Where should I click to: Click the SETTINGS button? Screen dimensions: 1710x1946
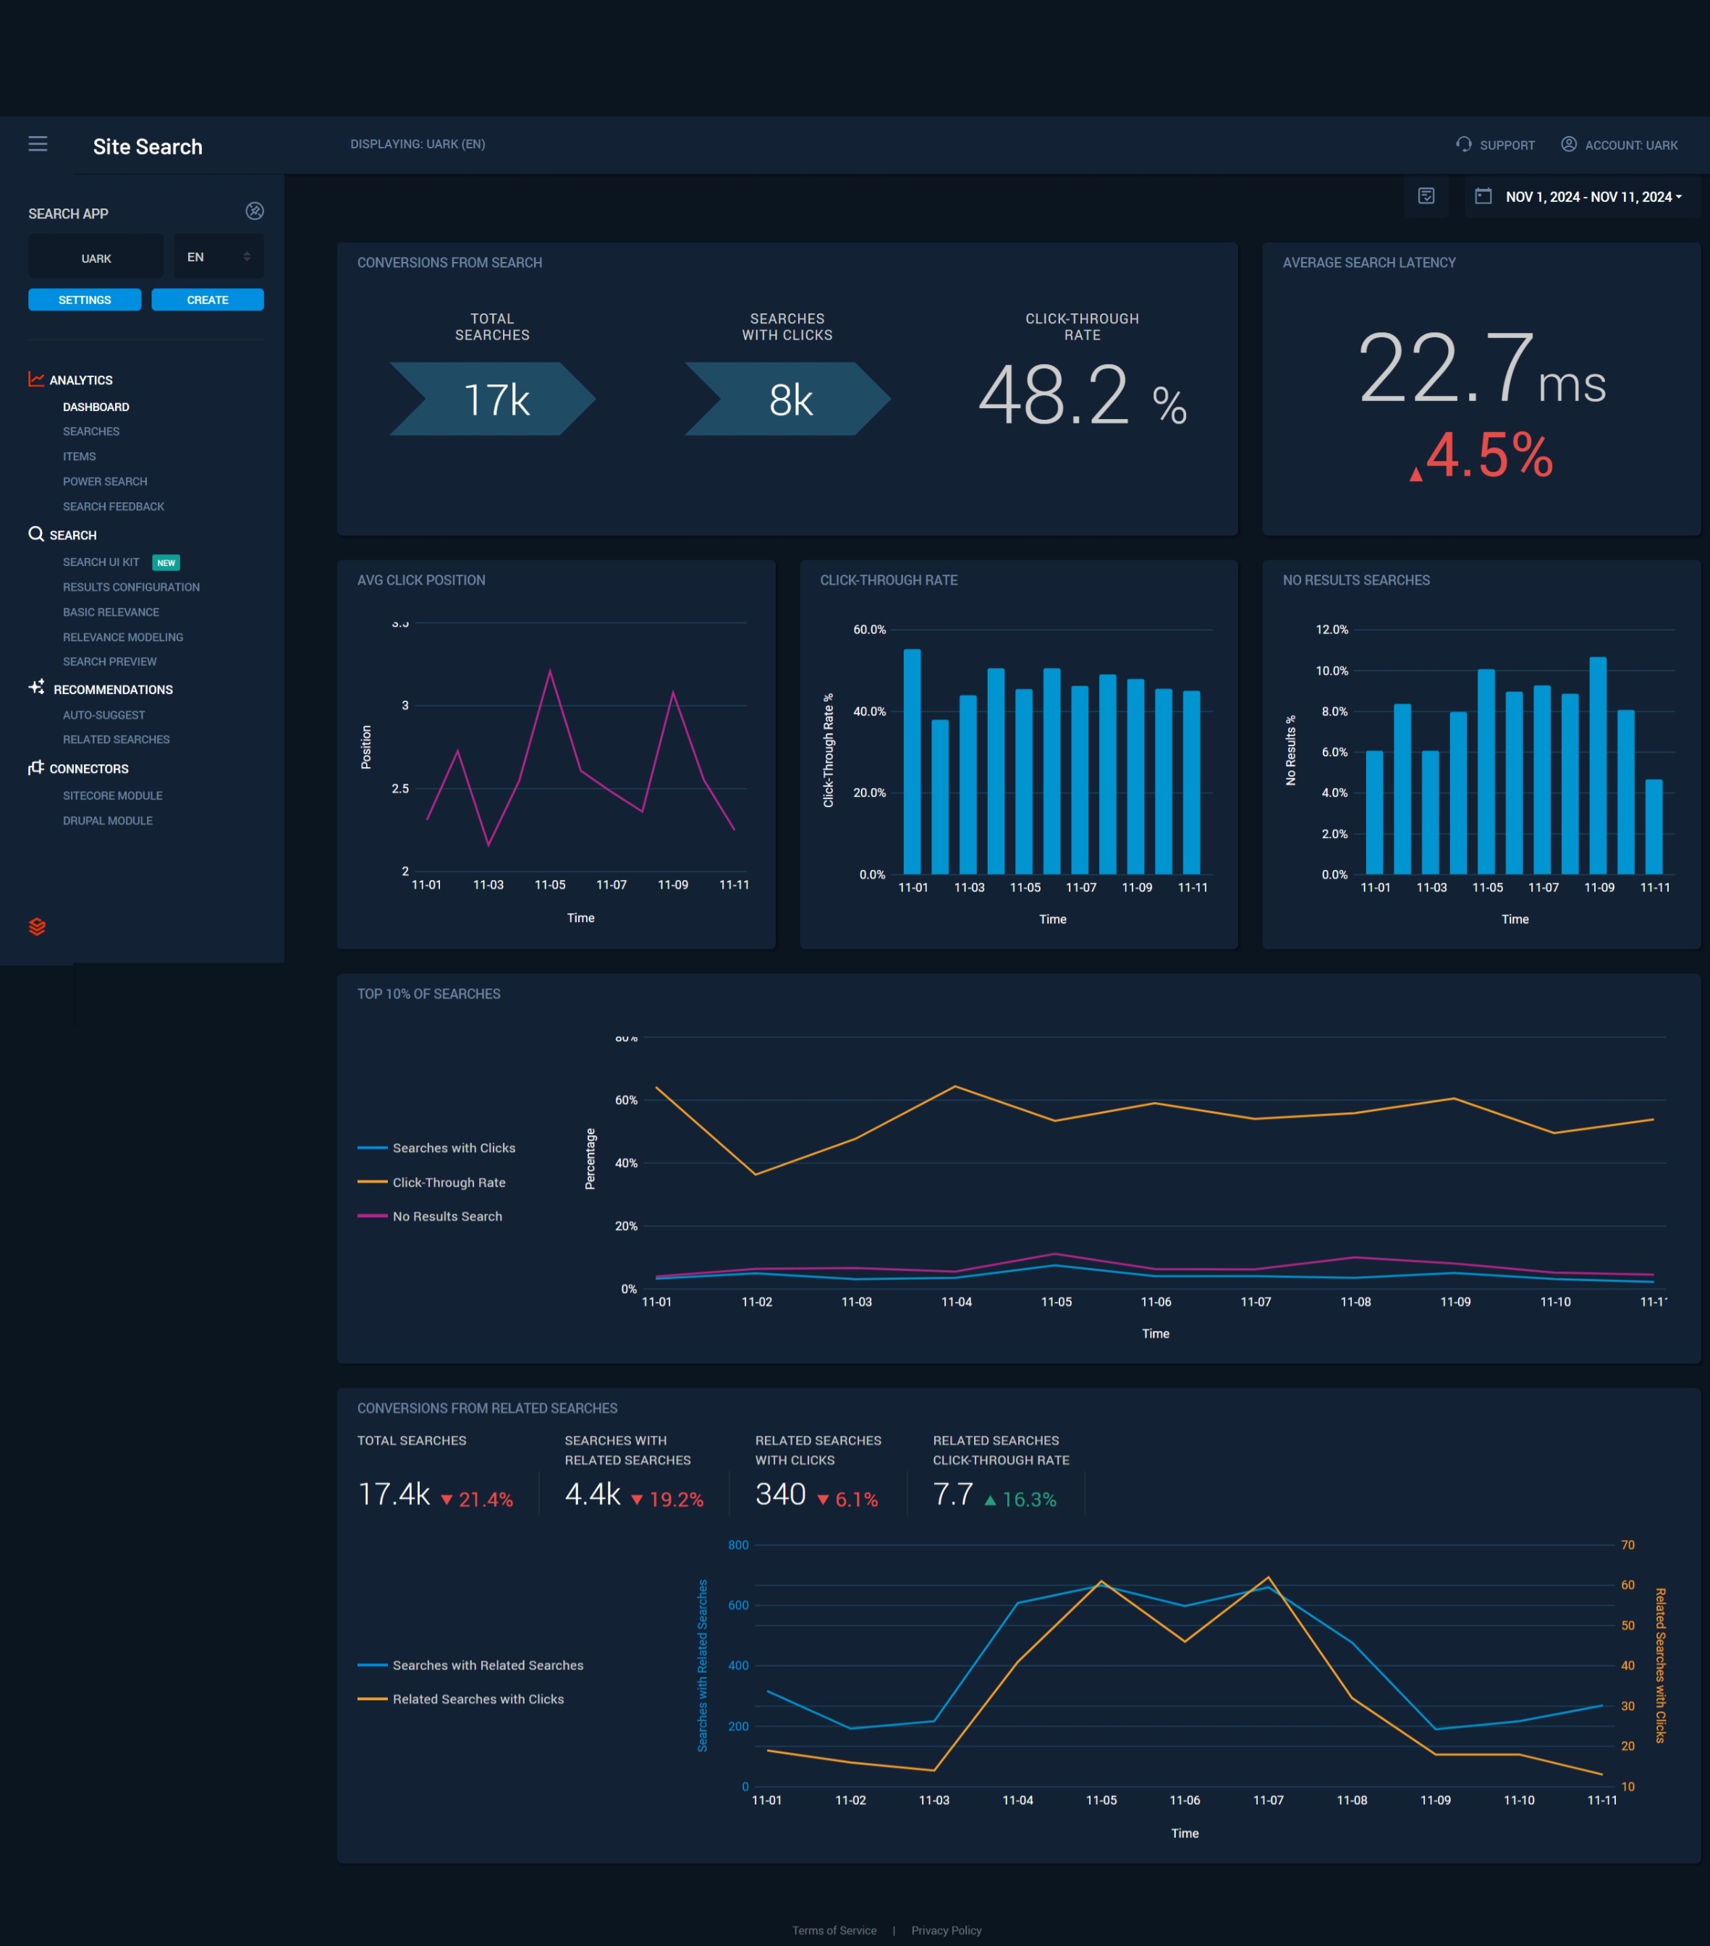[85, 300]
